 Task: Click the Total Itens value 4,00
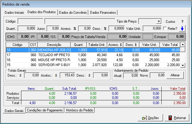tap(32, 103)
